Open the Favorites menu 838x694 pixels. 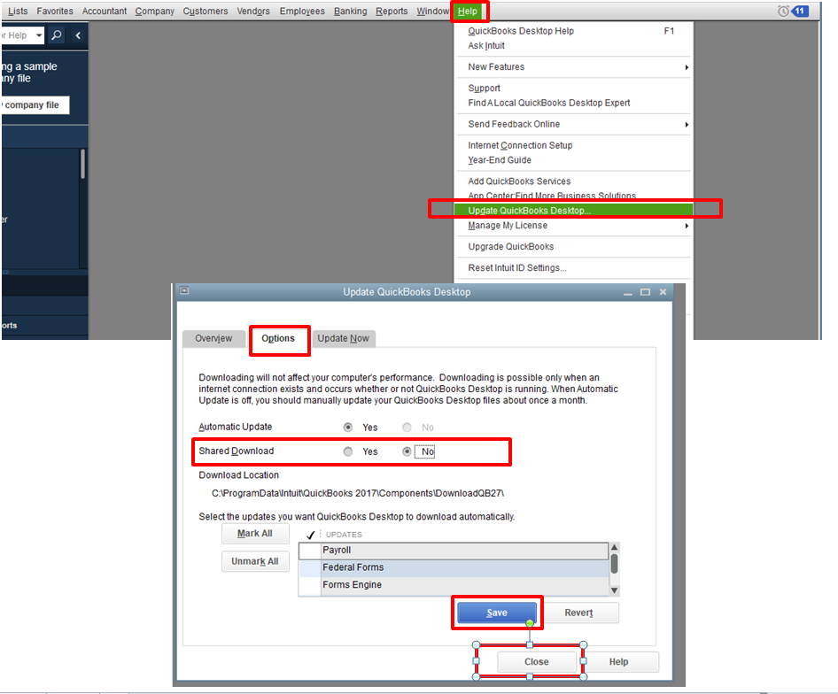[55, 12]
